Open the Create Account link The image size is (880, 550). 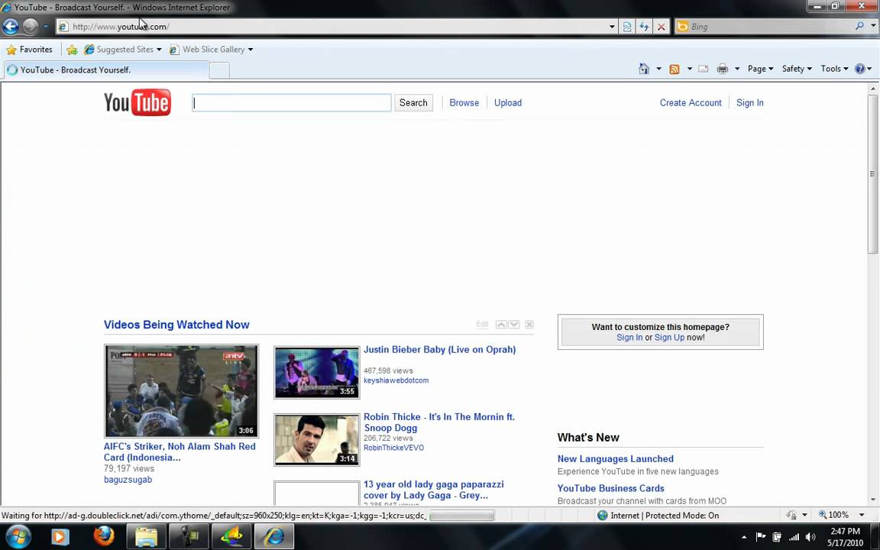[x=690, y=103]
